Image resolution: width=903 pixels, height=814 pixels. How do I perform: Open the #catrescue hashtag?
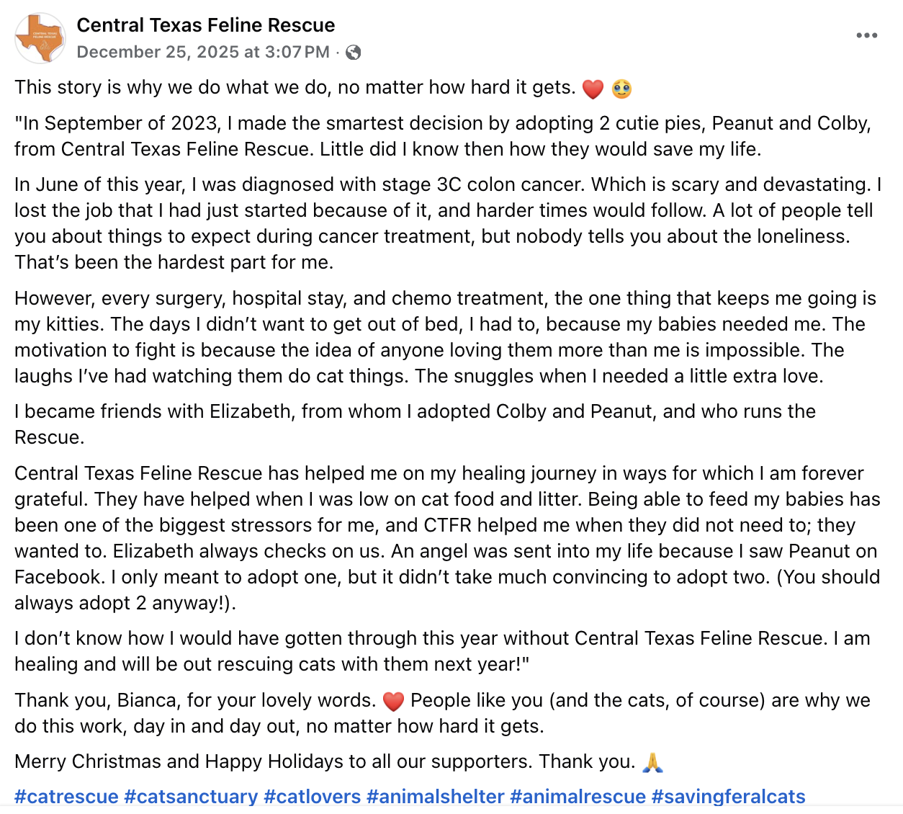click(66, 796)
